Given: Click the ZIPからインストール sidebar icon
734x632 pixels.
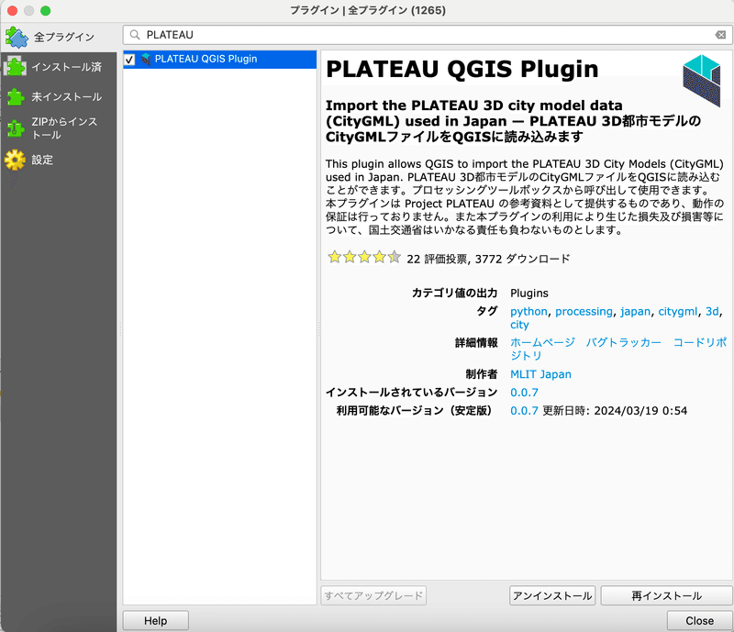Looking at the screenshot, I should point(17,126).
